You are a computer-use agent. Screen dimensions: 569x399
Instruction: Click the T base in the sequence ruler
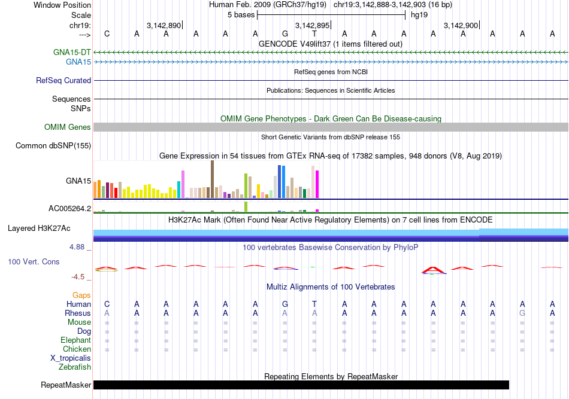[x=314, y=33]
